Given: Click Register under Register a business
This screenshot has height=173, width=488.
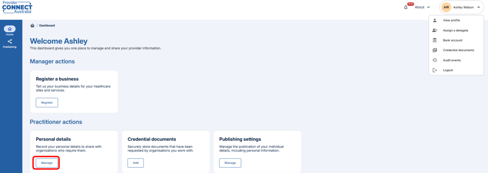Looking at the screenshot, I should [x=47, y=102].
